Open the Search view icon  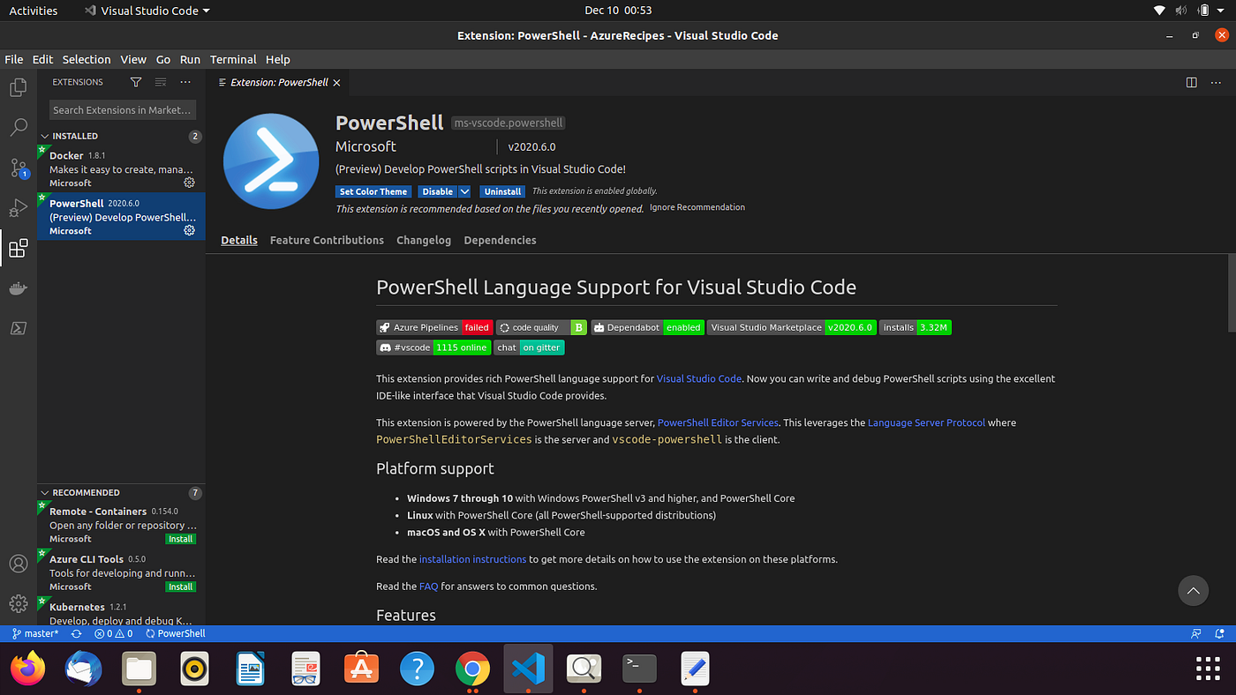click(18, 127)
